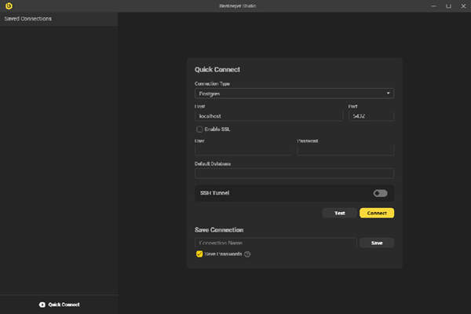Maximize the Beekeeper Studio window
The height and width of the screenshot is (314, 471).
(450, 6)
